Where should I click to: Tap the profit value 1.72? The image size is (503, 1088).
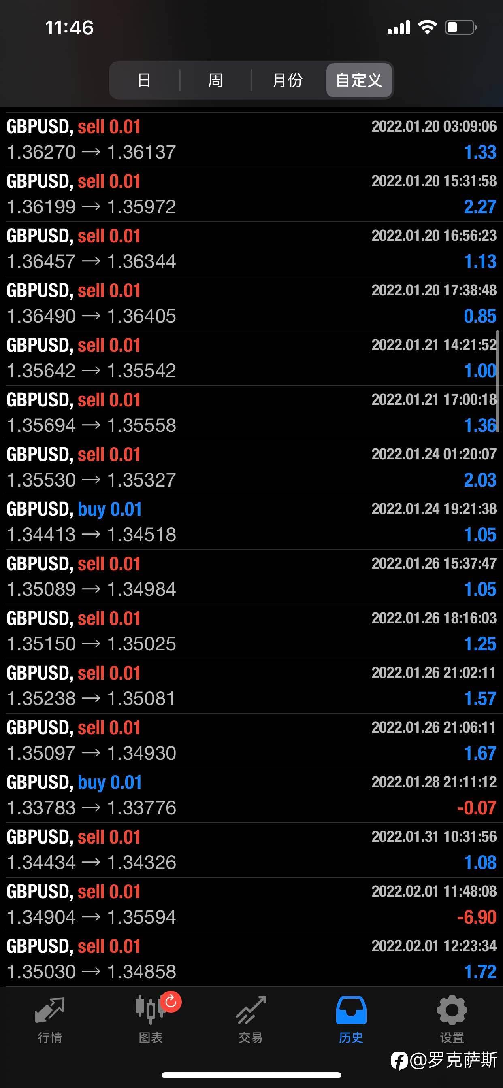pos(480,972)
